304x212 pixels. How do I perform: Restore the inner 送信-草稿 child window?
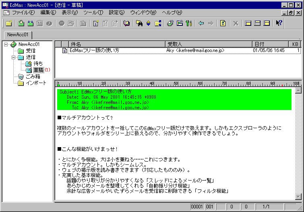[291, 13]
